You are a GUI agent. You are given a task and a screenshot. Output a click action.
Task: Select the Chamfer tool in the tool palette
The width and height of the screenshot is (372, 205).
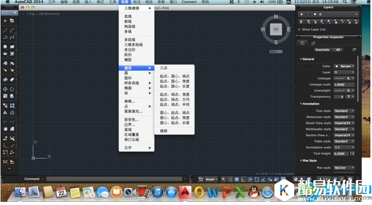12,129
